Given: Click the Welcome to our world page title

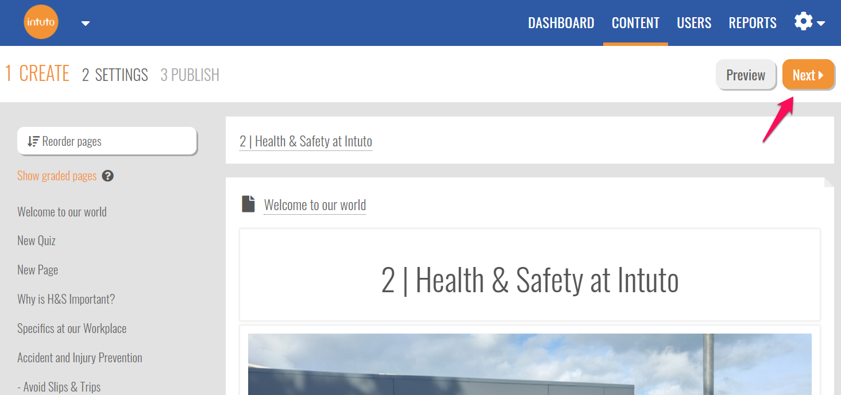Looking at the screenshot, I should point(315,205).
